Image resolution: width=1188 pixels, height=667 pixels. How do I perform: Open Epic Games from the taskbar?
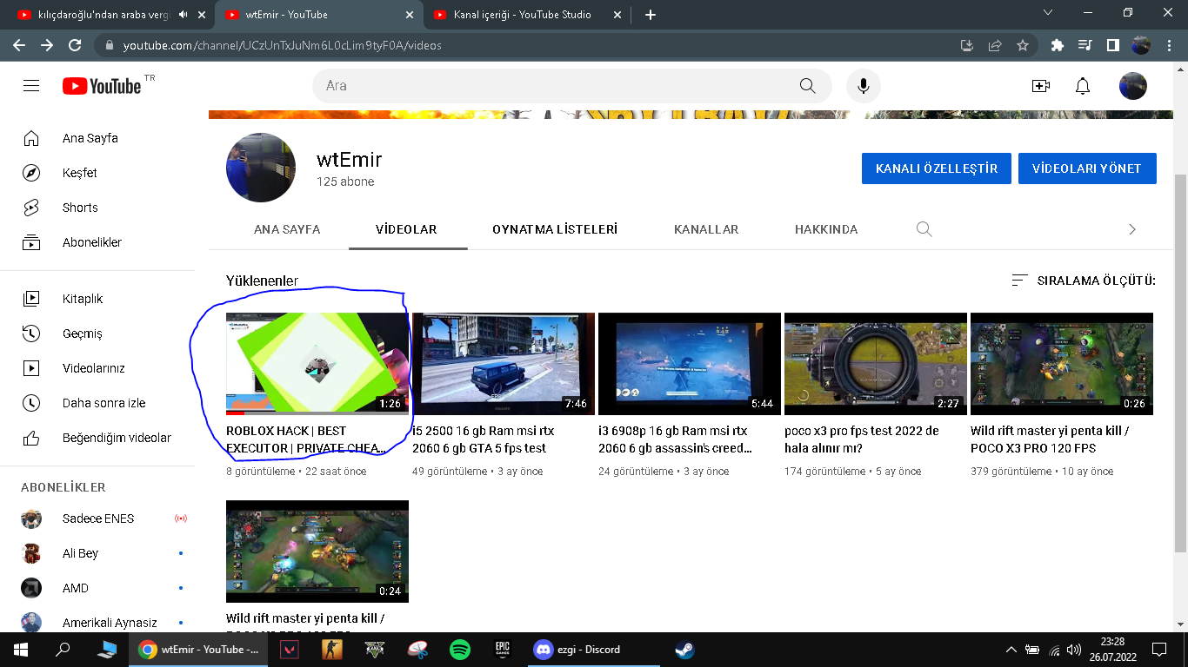click(x=502, y=649)
